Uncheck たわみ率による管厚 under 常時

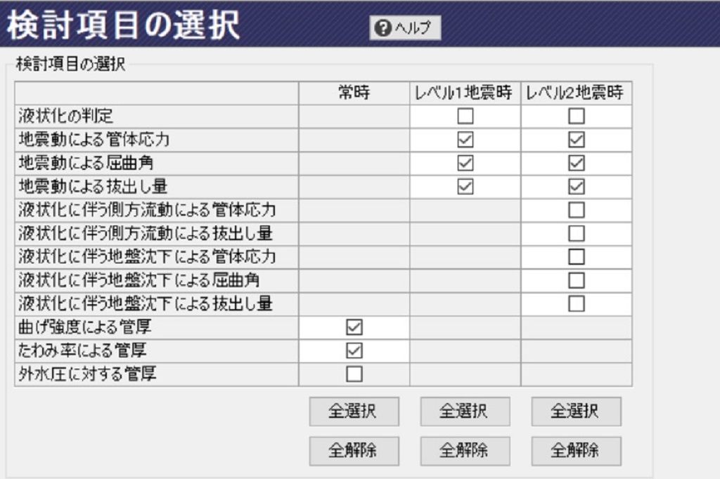click(354, 350)
